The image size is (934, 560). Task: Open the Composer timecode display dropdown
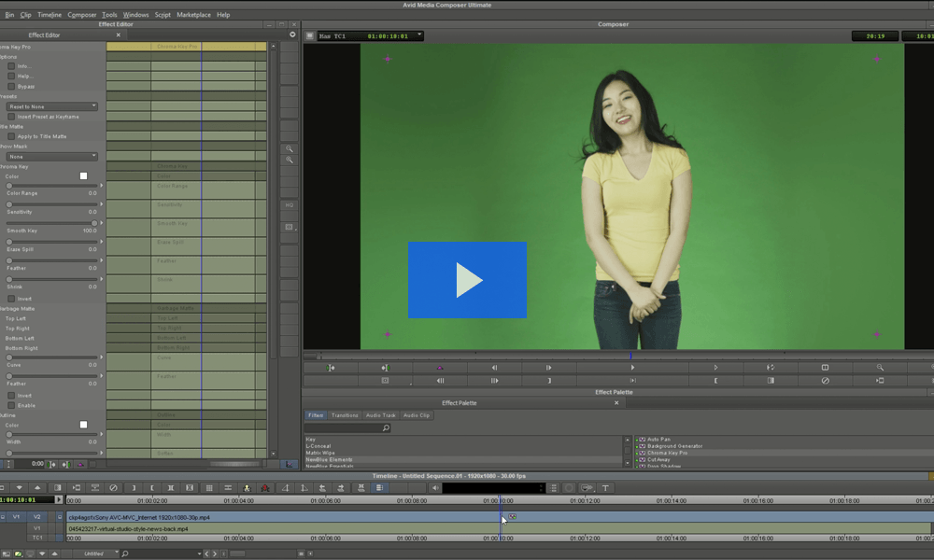click(x=419, y=35)
